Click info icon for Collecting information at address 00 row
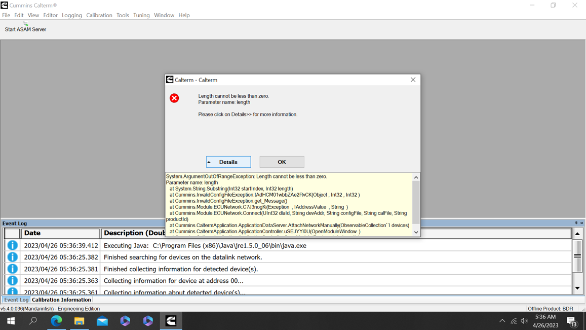The width and height of the screenshot is (586, 330). coord(12,281)
